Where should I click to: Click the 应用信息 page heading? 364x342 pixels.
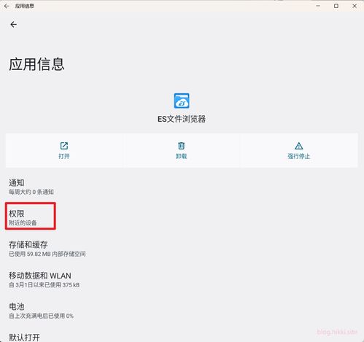pos(36,64)
